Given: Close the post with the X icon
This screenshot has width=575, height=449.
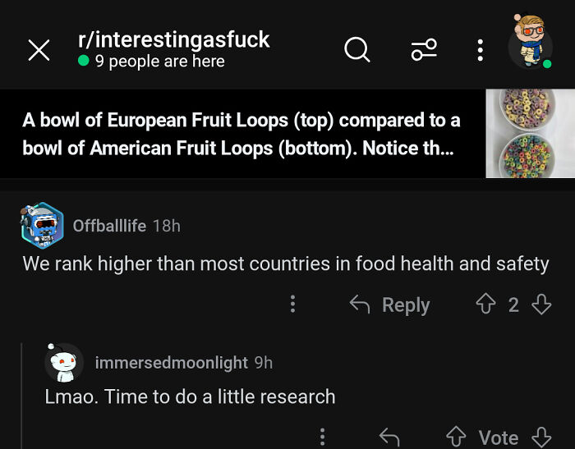Looking at the screenshot, I should click(x=39, y=50).
